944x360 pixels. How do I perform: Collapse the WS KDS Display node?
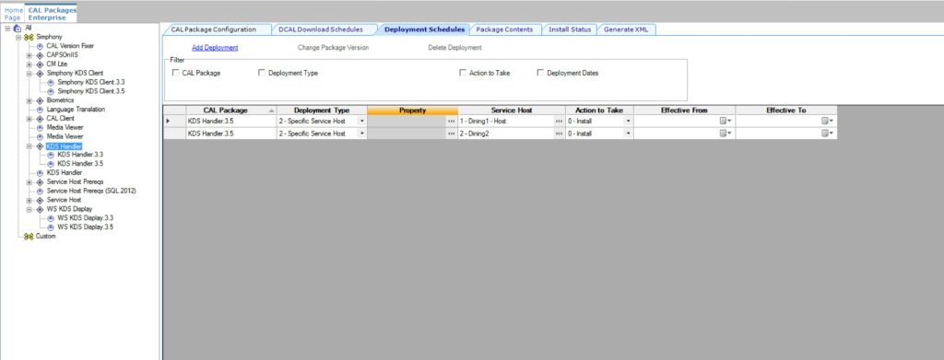29,209
